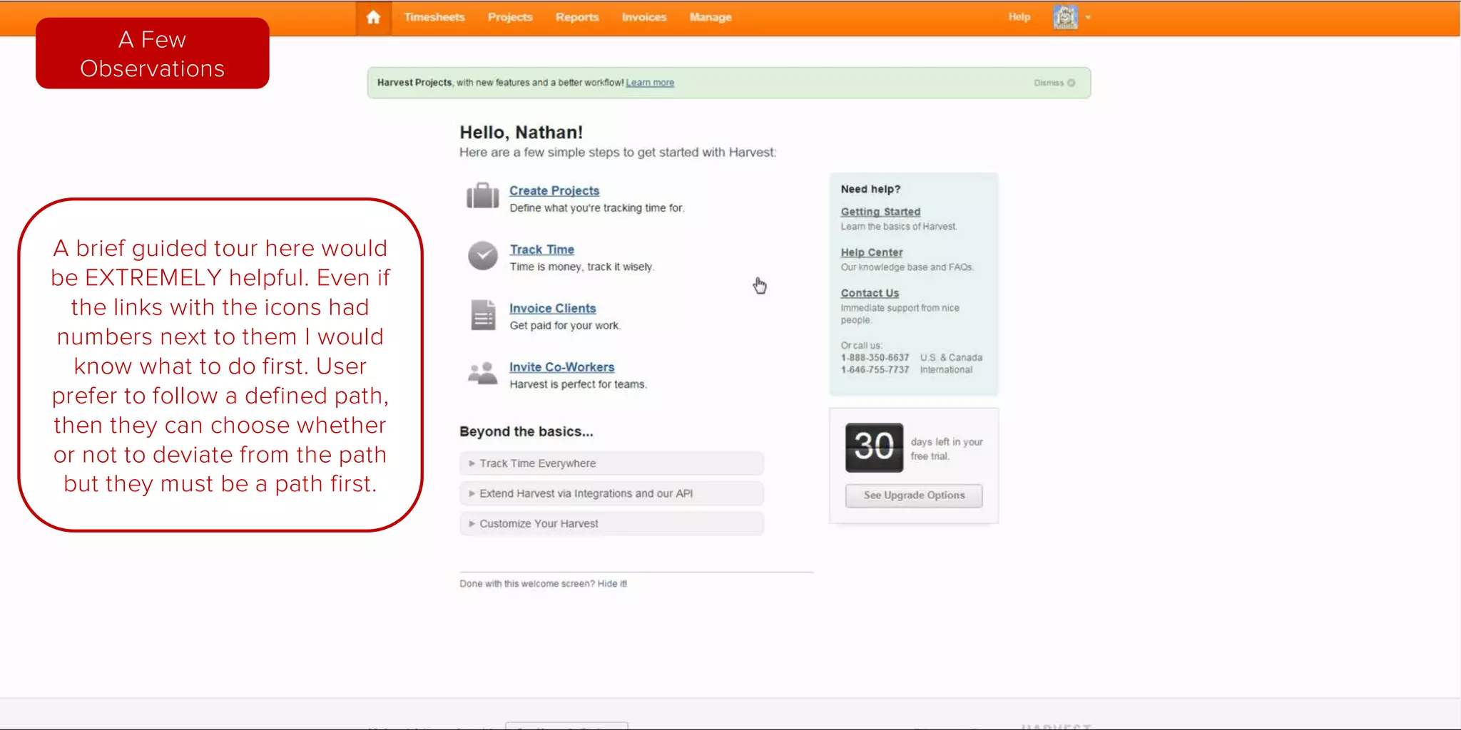
Task: Open the Invite Co-Workers link
Action: 561,367
